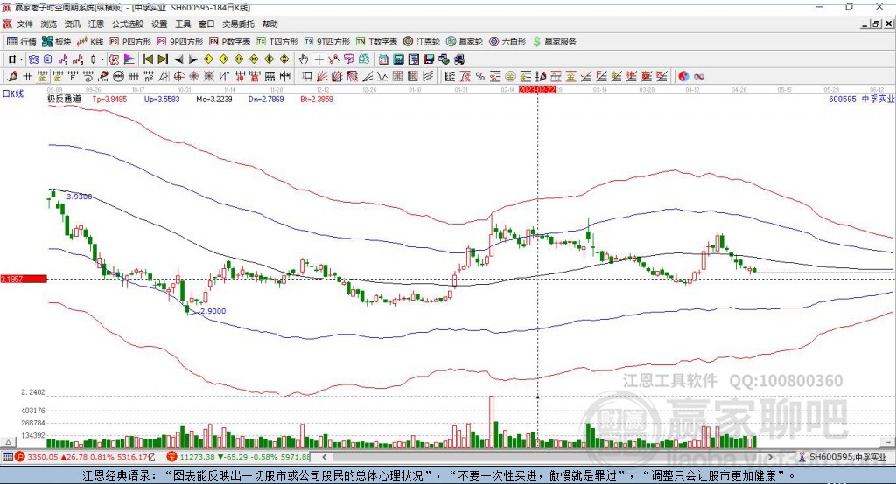This screenshot has width=896, height=484.
Task: Open the 赢家轮 wheel tool
Action: click(465, 42)
